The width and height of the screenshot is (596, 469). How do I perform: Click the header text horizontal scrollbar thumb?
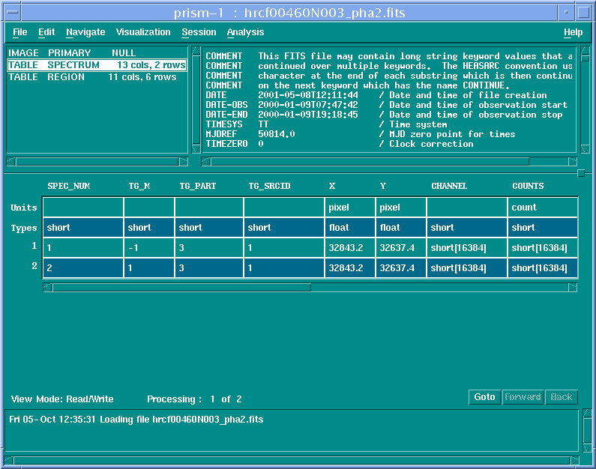click(x=370, y=162)
